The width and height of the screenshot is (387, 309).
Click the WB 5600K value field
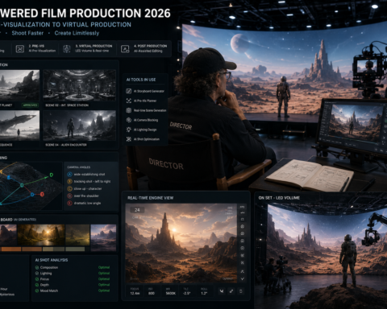click(x=171, y=291)
